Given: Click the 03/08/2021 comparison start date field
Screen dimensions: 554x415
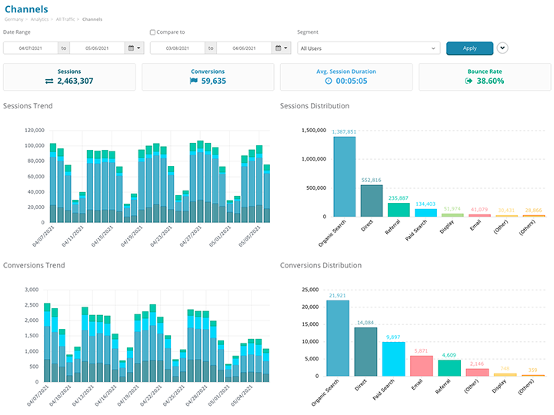Looking at the screenshot, I should coord(177,48).
